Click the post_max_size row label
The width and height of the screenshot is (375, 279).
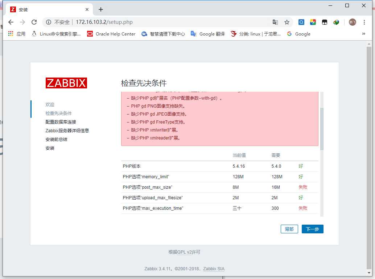point(148,187)
